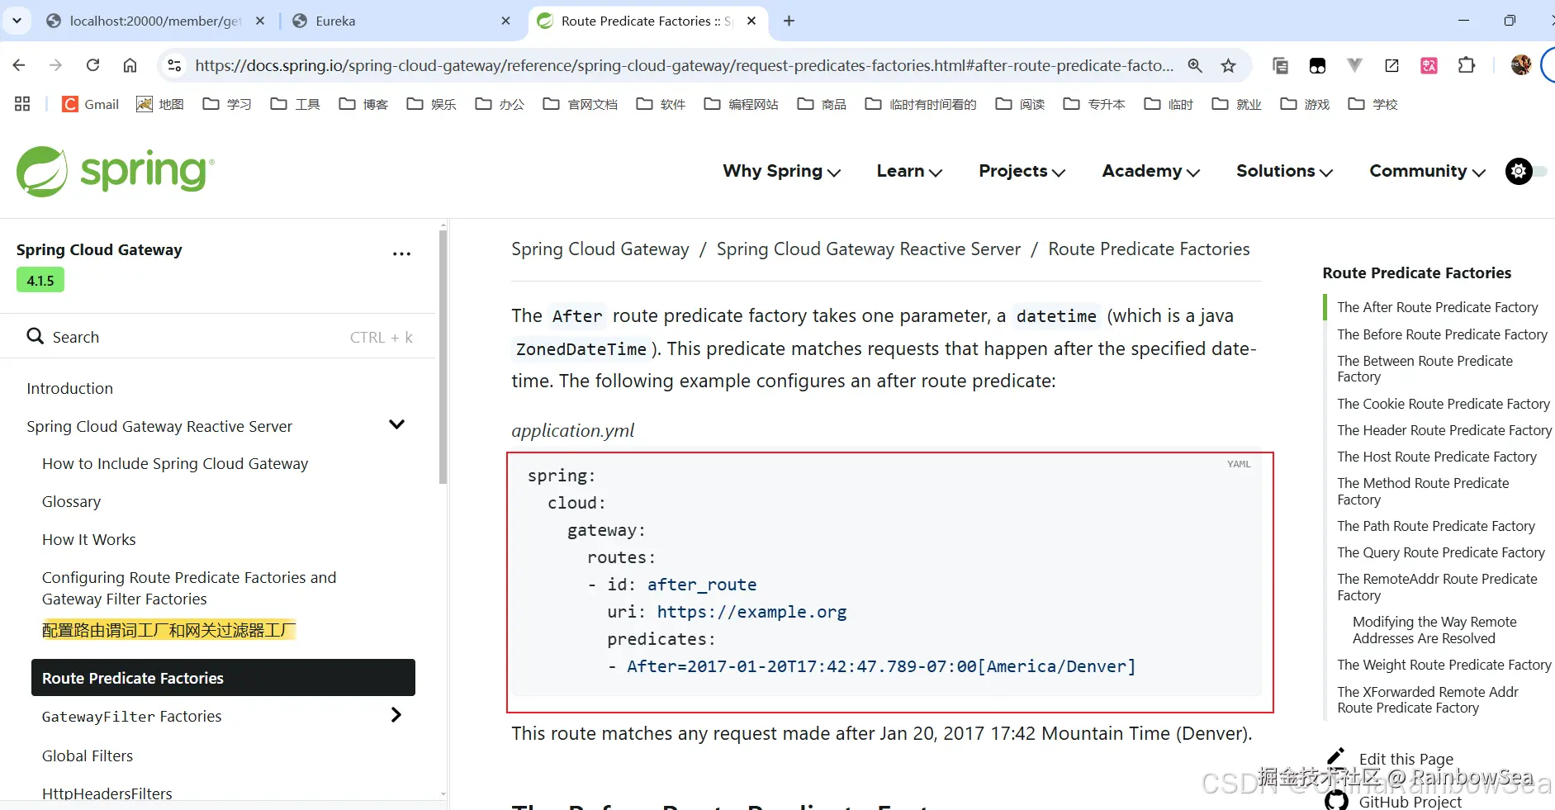The width and height of the screenshot is (1555, 810).
Task: Click the three-dots menu beside Spring Cloud Gateway
Action: [401, 253]
